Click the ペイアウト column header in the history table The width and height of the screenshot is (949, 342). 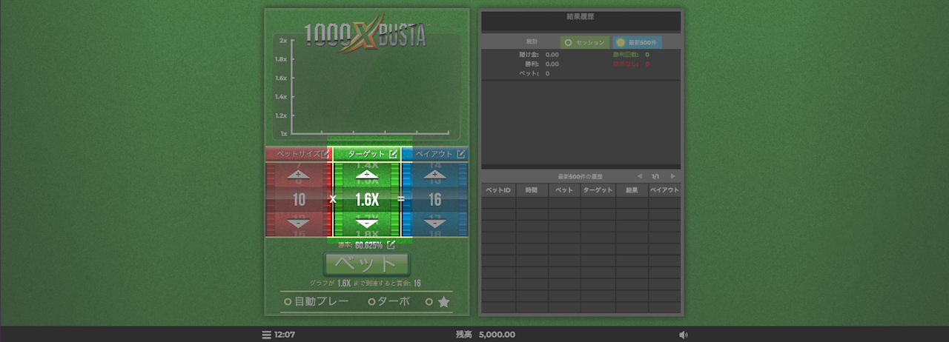click(664, 190)
